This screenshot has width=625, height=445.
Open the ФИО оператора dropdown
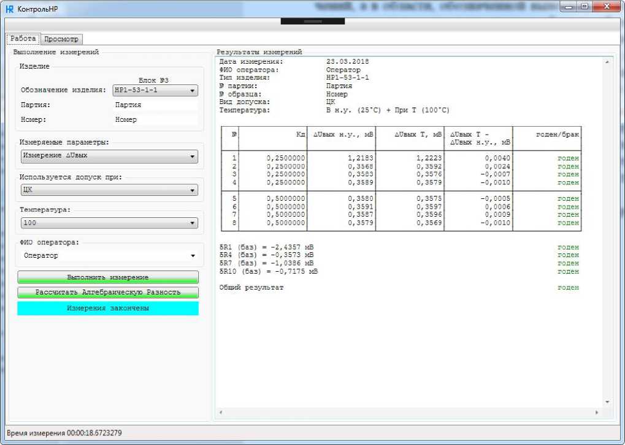click(x=109, y=256)
